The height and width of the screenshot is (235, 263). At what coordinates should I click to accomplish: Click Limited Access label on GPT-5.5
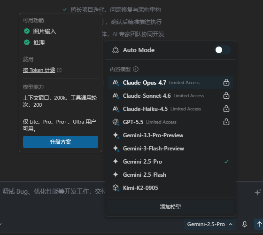[161, 122]
